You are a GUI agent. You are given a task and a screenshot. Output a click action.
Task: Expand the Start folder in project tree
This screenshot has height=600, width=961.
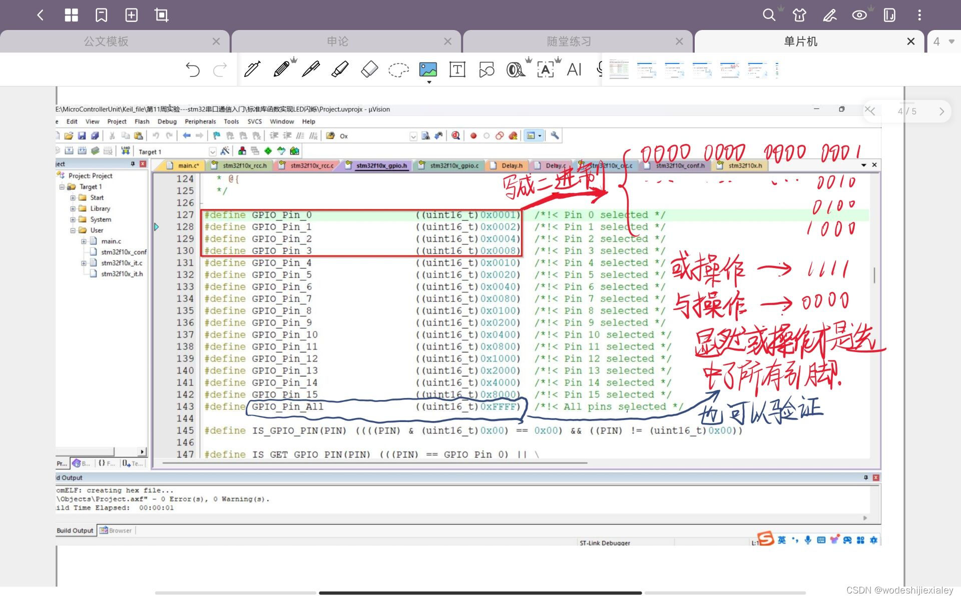(73, 197)
